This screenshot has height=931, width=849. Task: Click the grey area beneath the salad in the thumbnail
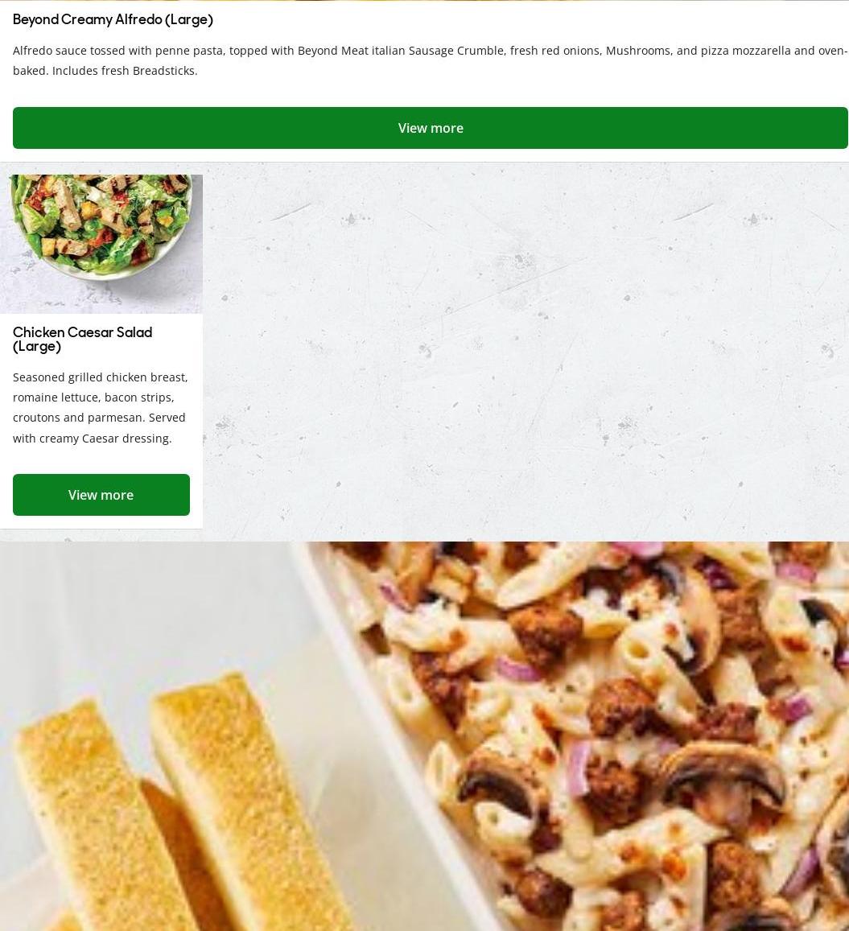point(101,297)
